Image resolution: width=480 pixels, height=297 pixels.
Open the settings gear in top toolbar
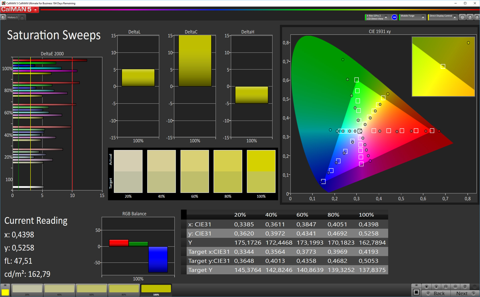(x=462, y=17)
